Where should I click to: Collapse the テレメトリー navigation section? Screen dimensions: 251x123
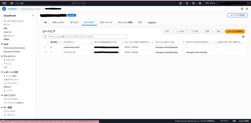(2, 56)
